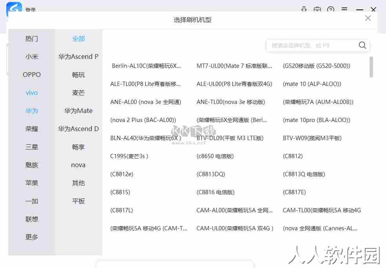Choose model Berlin-AL10C(荣耀畅玩6X...
Image resolution: width=386 pixels, height=268 pixels.
146,66
